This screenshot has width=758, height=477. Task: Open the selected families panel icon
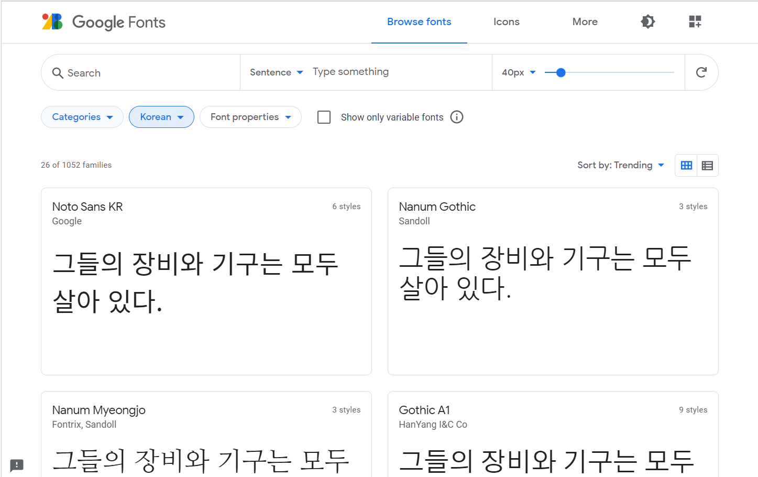click(695, 21)
